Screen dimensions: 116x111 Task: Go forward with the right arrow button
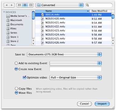12,5
